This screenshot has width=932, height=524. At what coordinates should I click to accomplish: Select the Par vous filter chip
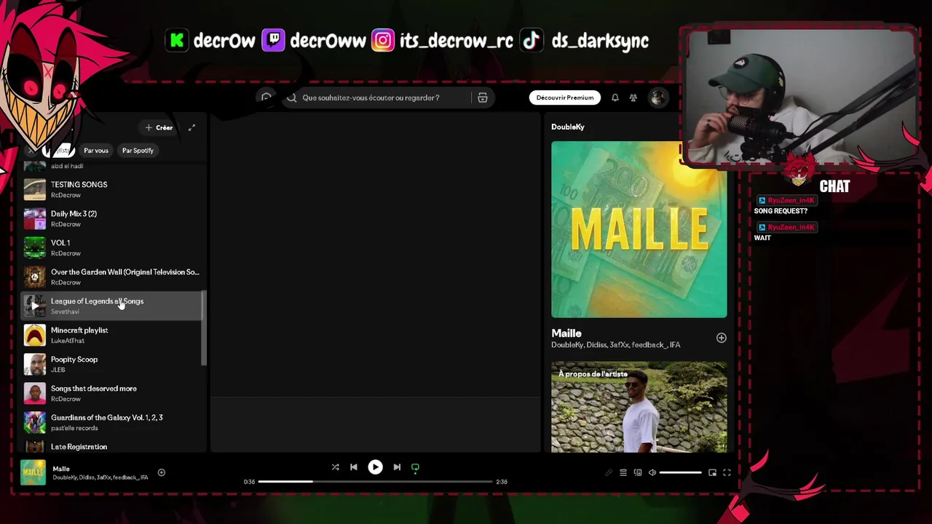pyautogui.click(x=96, y=151)
